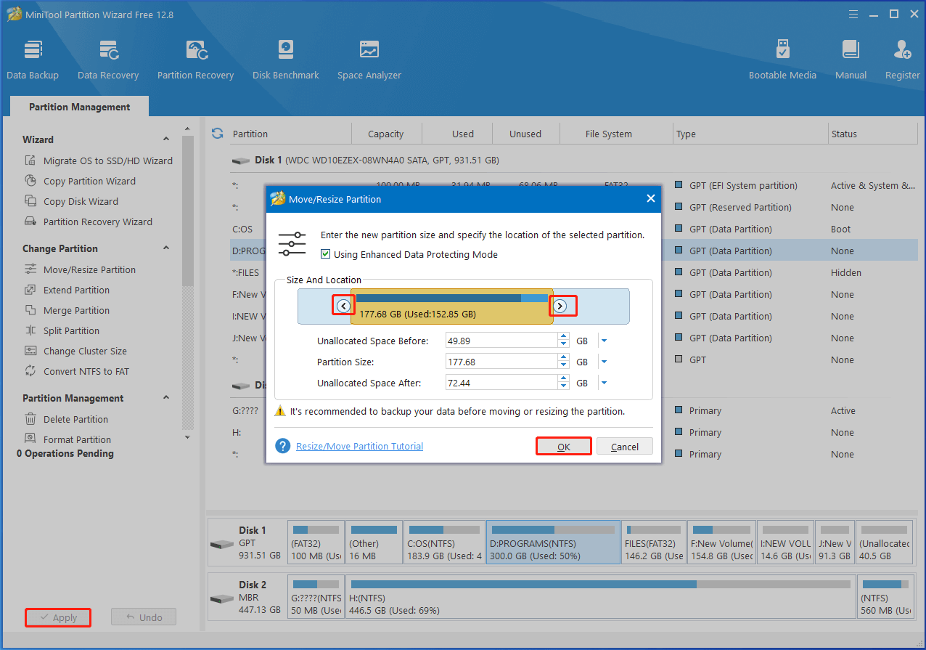Toggle Using Enhanced Data Protecting Mode
This screenshot has height=650, width=926.
(326, 254)
